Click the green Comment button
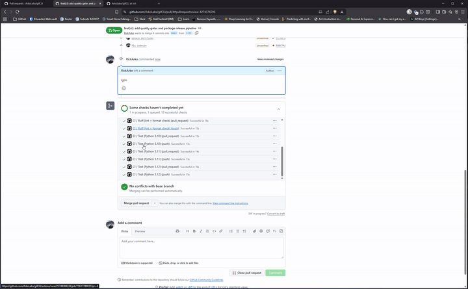Image resolution: width=468 pixels, height=289 pixels. tap(276, 273)
